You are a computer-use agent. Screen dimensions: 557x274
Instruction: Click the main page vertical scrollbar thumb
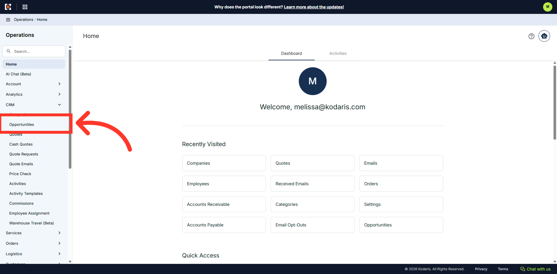555,102
